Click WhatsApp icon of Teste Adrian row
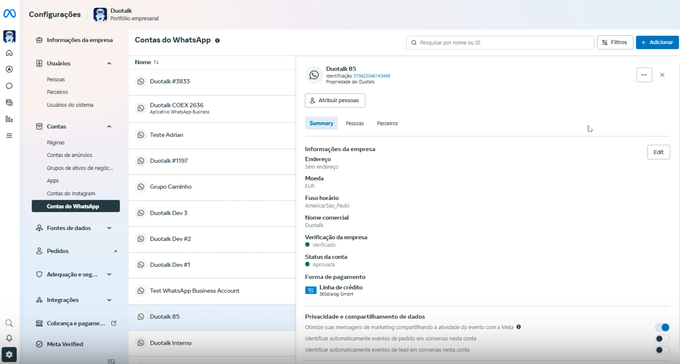 coord(141,135)
